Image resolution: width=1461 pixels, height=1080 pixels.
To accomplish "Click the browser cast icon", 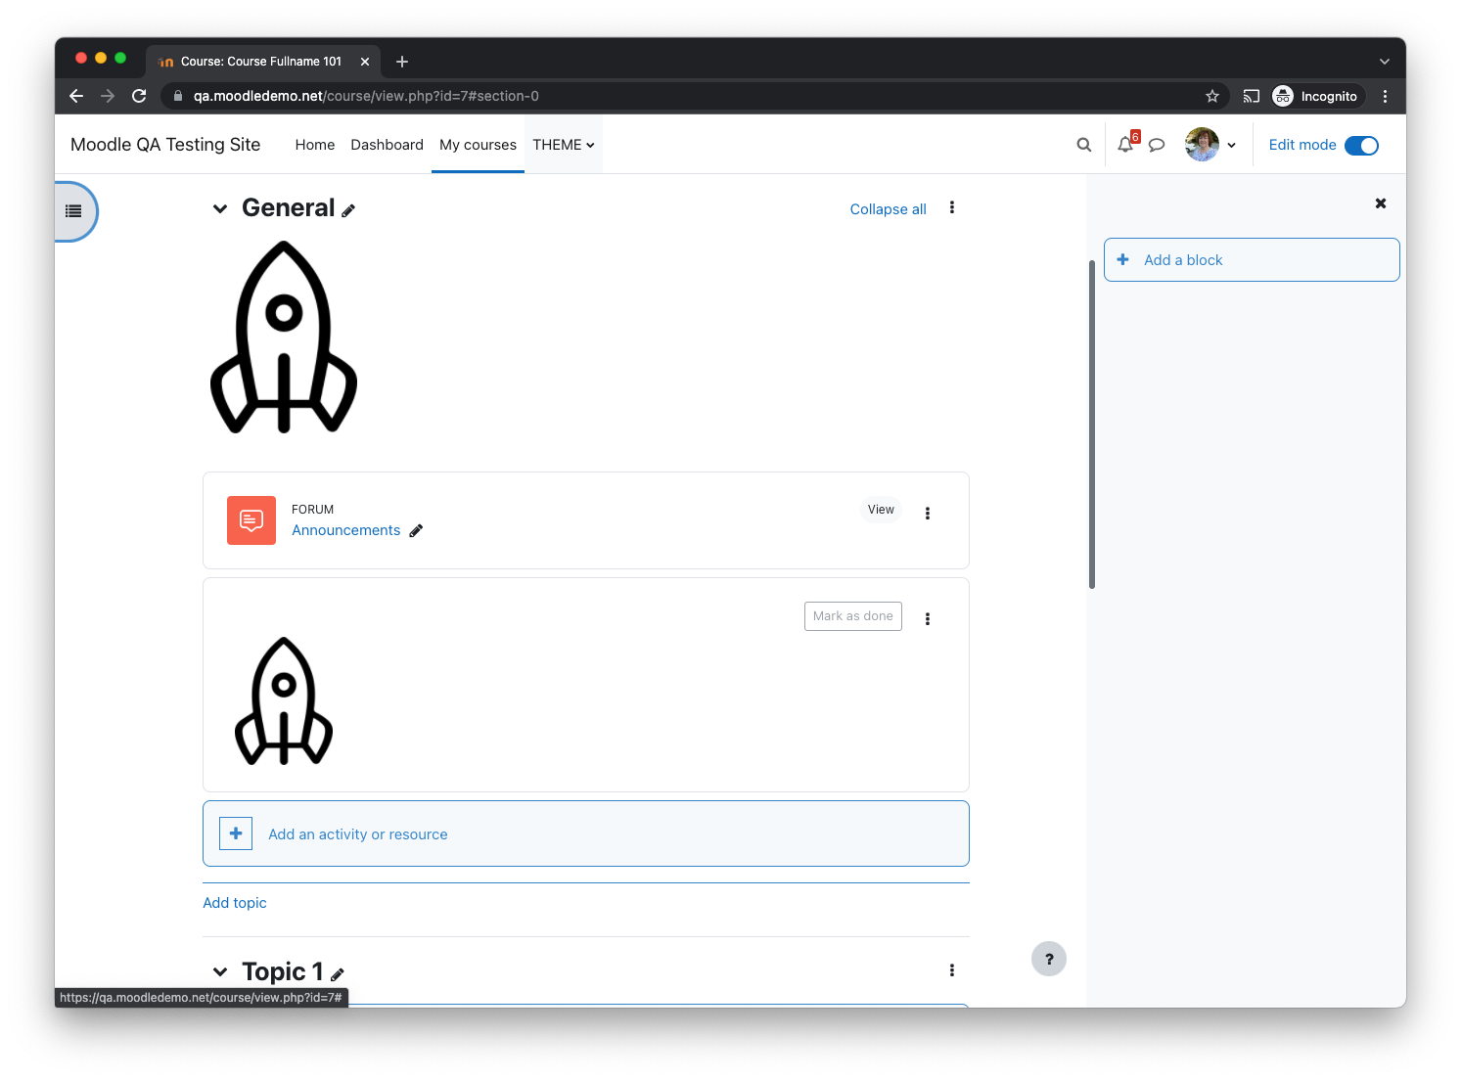I will point(1252,96).
